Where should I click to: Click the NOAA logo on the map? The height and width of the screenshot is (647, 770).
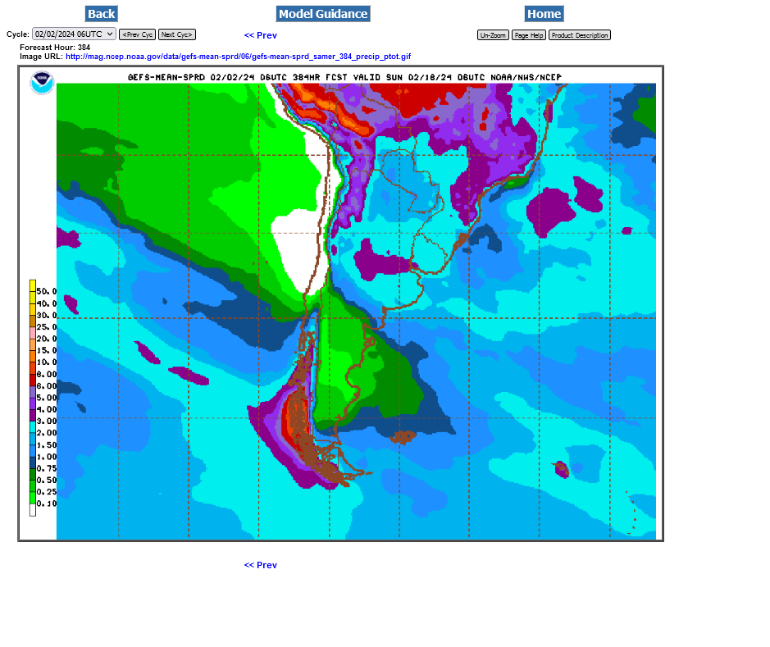click(x=42, y=83)
